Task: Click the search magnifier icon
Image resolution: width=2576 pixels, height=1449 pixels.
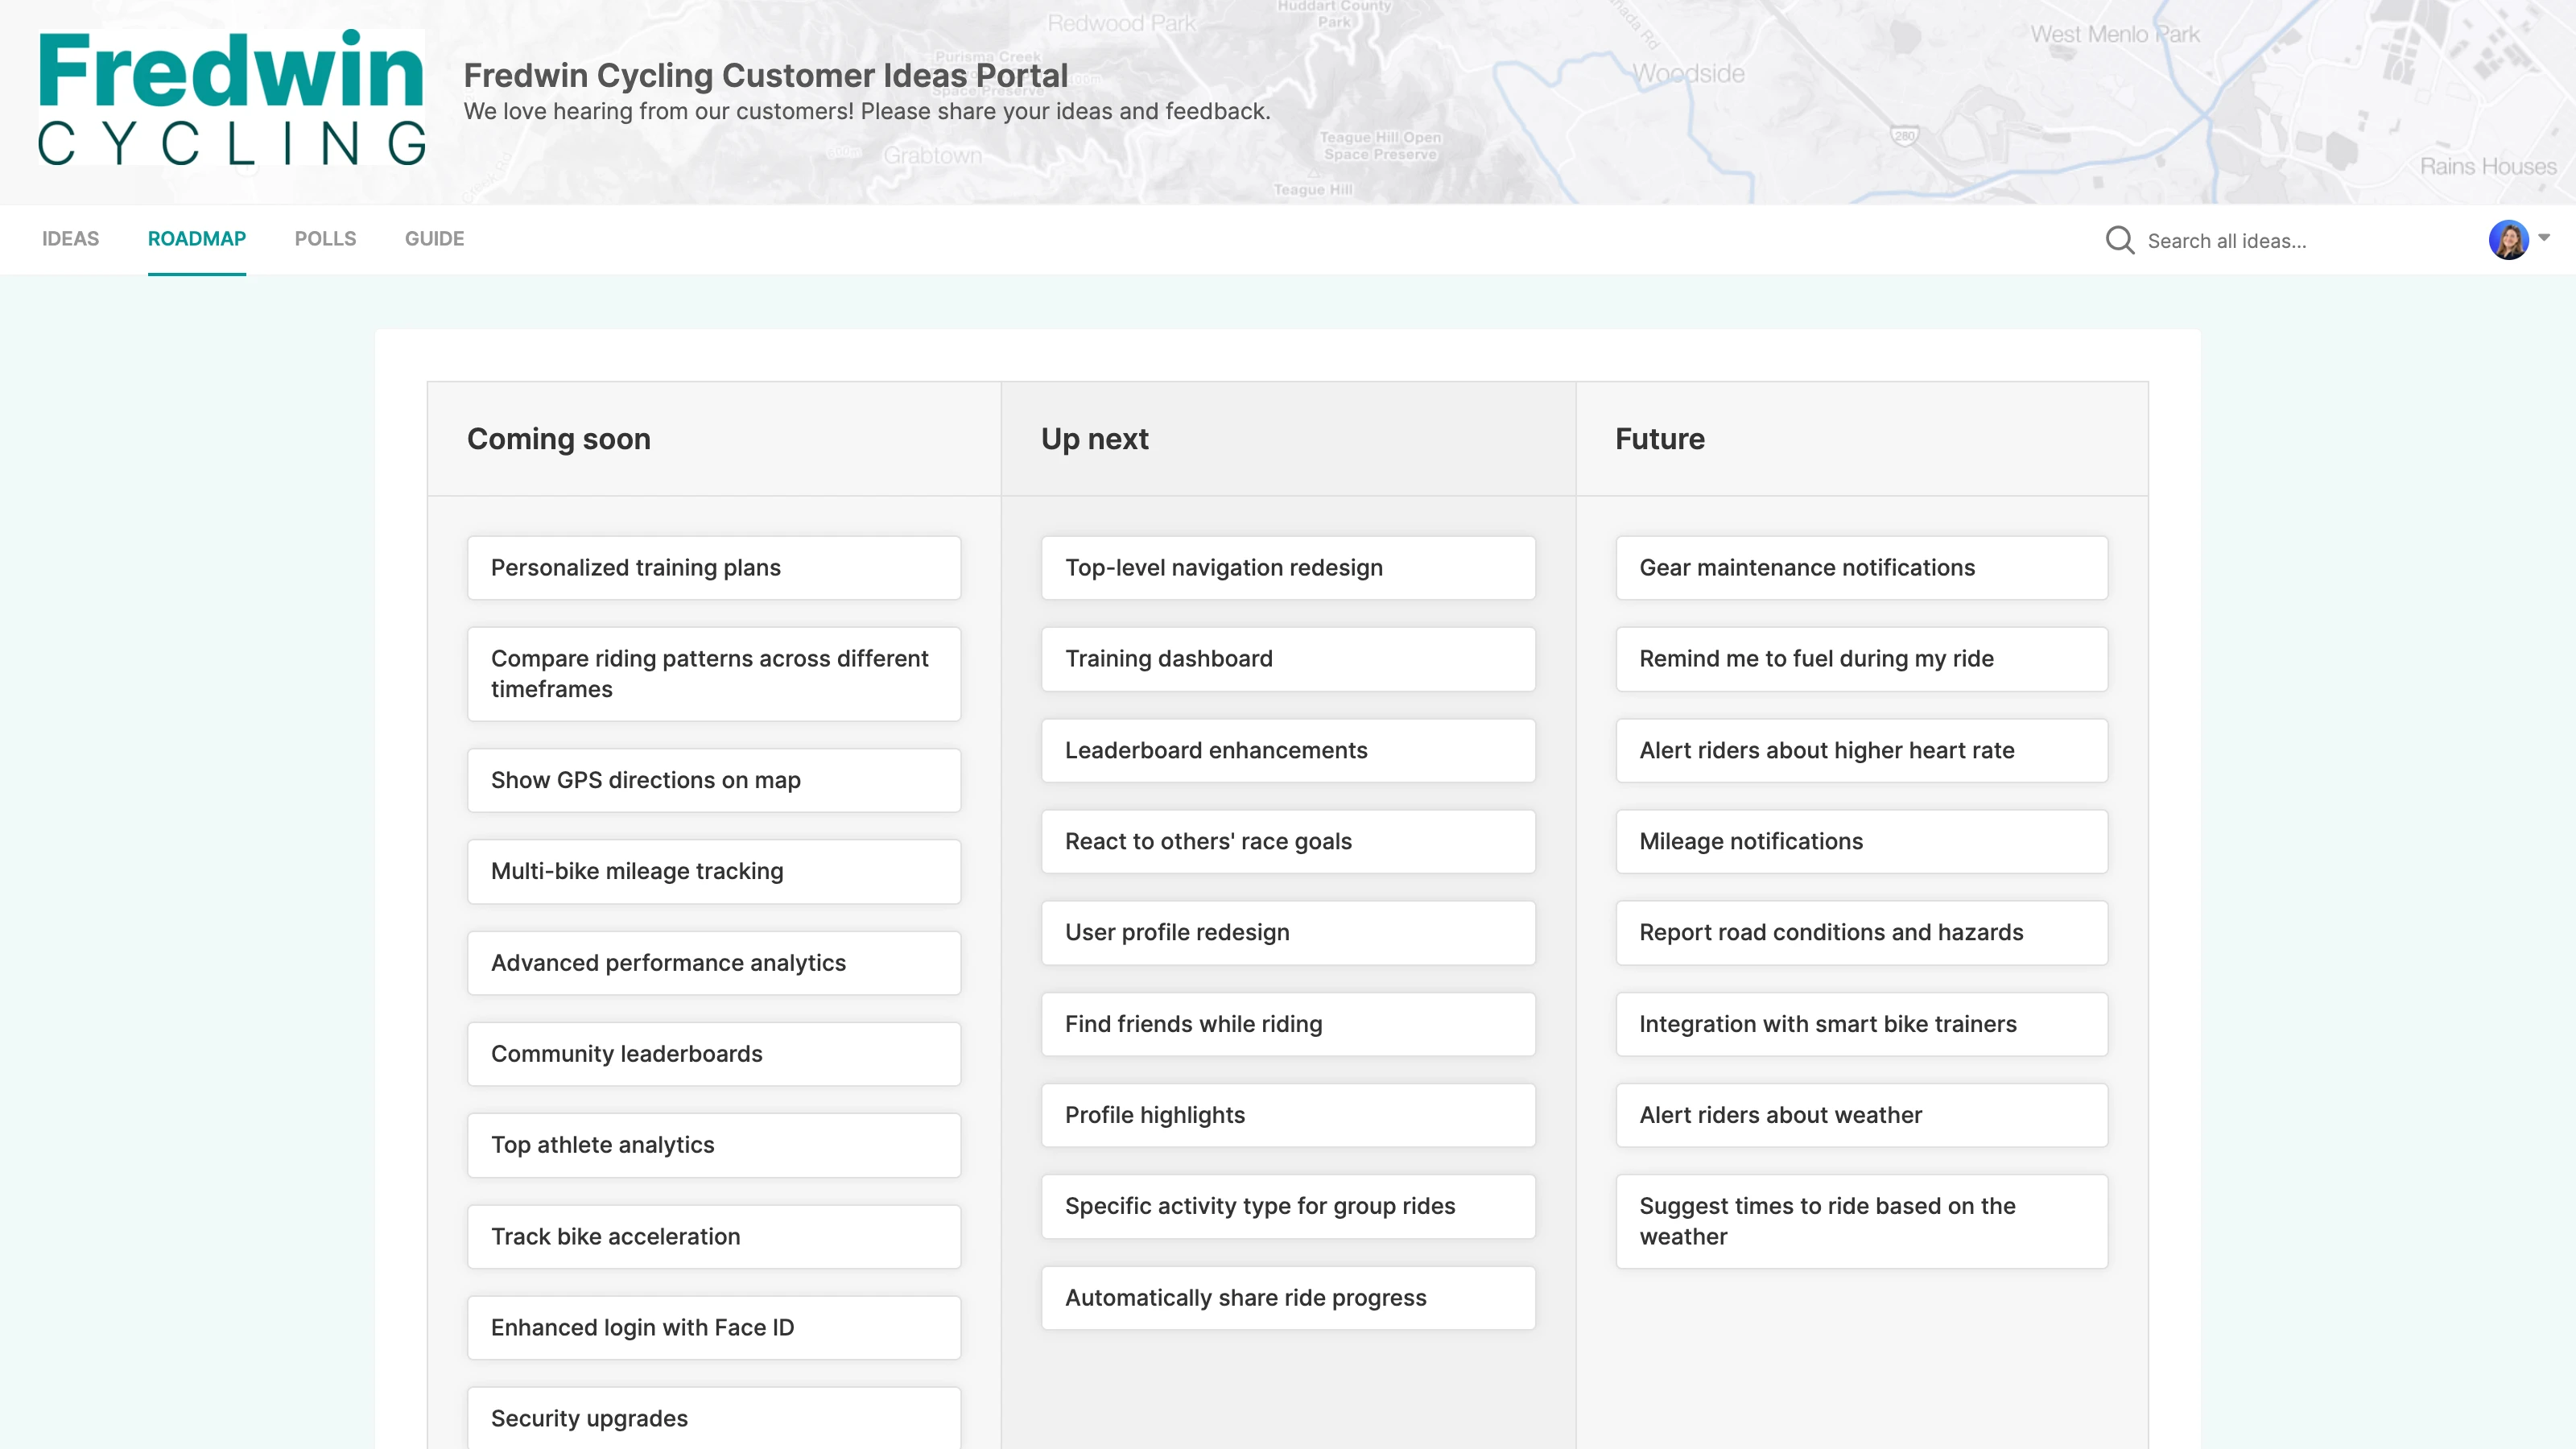Action: point(2119,240)
